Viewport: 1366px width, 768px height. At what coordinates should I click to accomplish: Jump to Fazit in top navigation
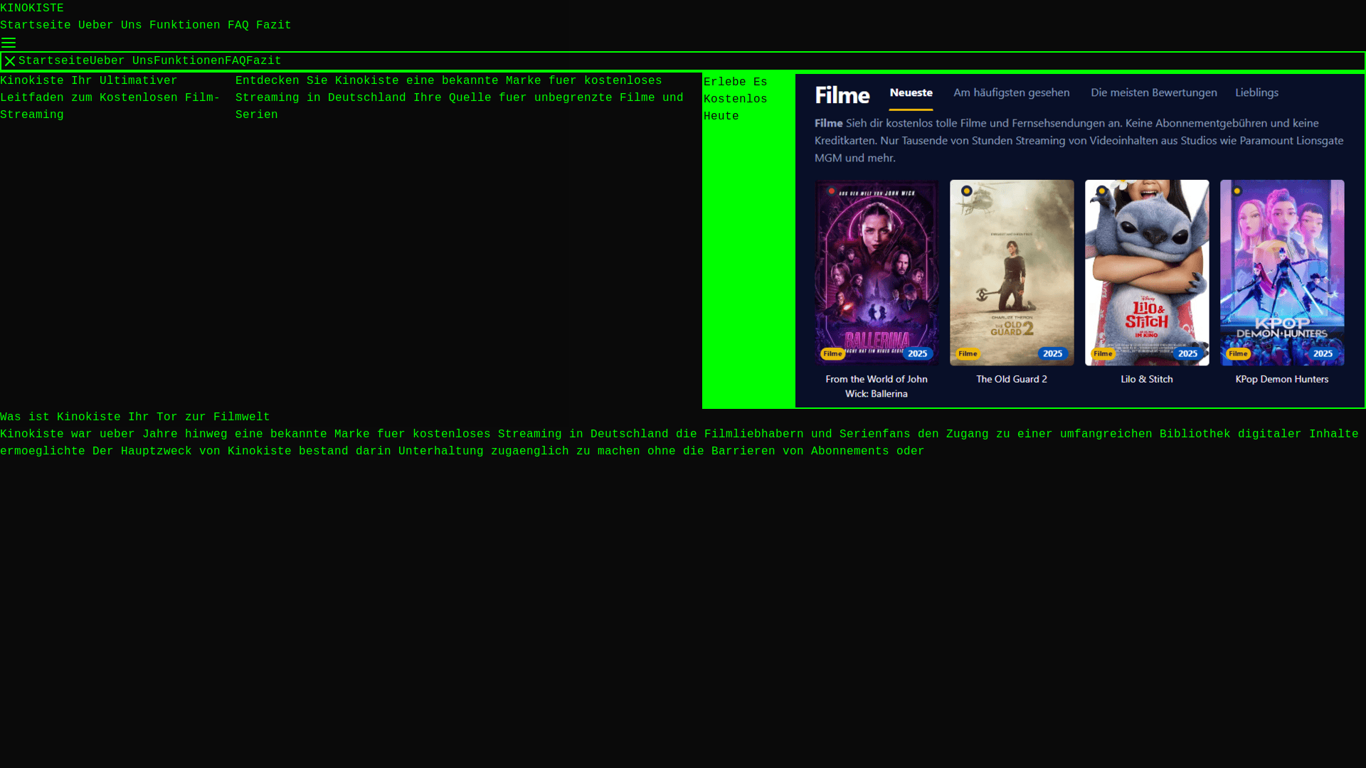point(274,26)
